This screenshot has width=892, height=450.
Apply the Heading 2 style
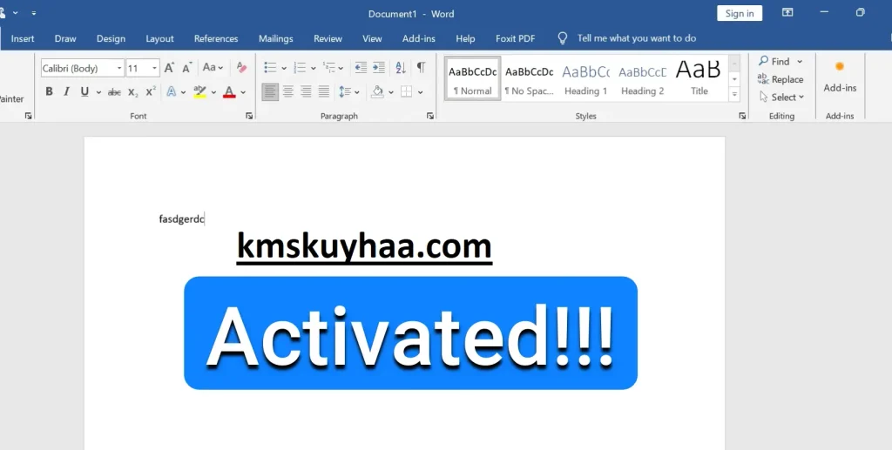[x=642, y=78]
